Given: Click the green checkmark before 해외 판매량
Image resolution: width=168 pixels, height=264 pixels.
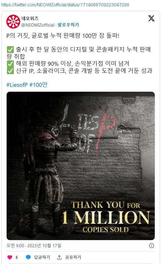Looking at the screenshot, I should point(10,64).
